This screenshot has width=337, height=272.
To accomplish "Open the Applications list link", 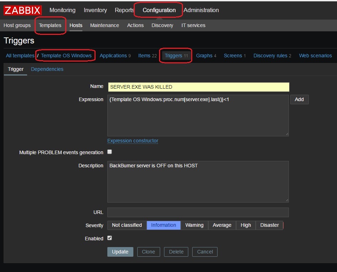I will pos(113,56).
